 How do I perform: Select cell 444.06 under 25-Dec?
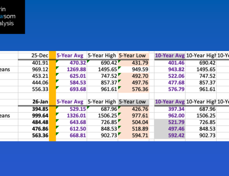click(33, 83)
